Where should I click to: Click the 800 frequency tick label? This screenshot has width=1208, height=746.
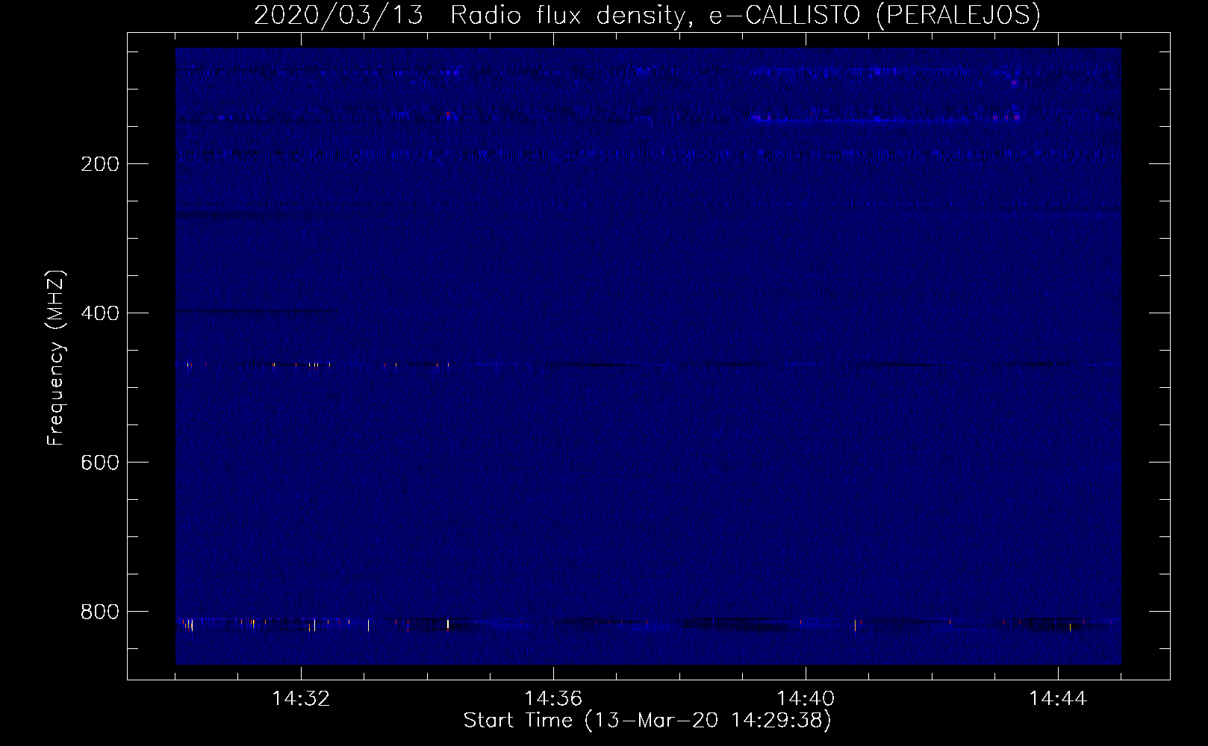coord(99,612)
